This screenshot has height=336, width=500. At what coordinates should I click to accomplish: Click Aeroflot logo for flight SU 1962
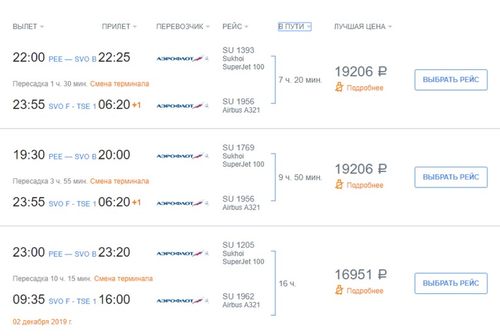(x=182, y=300)
